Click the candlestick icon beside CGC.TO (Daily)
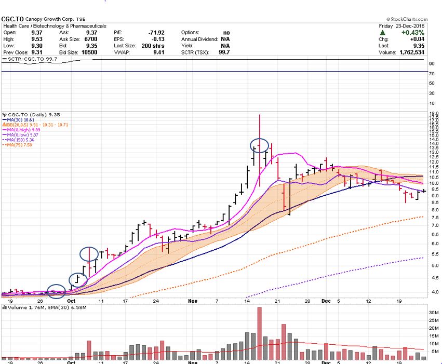This screenshot has width=442, height=364. click(x=5, y=115)
